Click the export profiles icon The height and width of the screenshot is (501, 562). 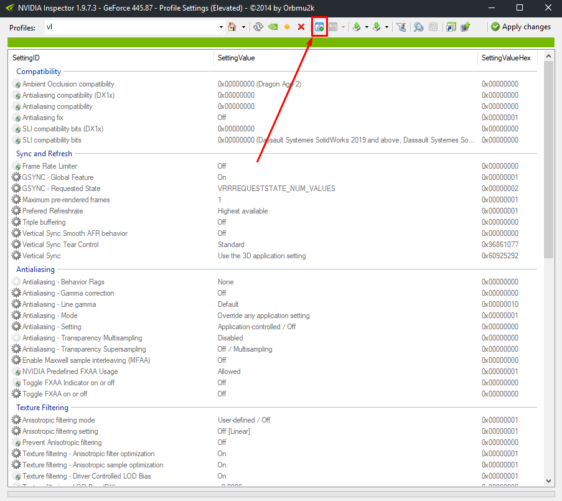pos(357,27)
